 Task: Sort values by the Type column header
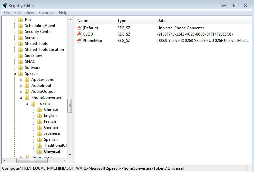(x=135, y=21)
